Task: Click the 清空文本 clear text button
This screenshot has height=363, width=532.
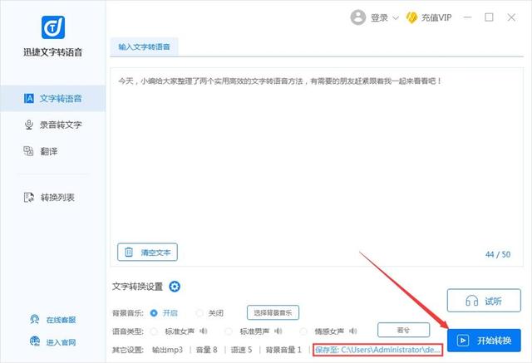Action: [147, 253]
